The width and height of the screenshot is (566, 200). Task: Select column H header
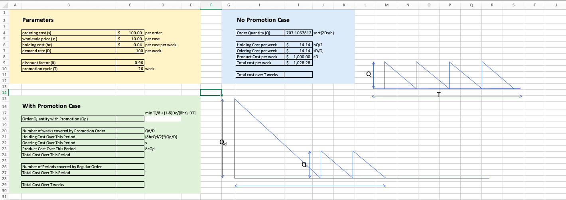click(260, 4)
